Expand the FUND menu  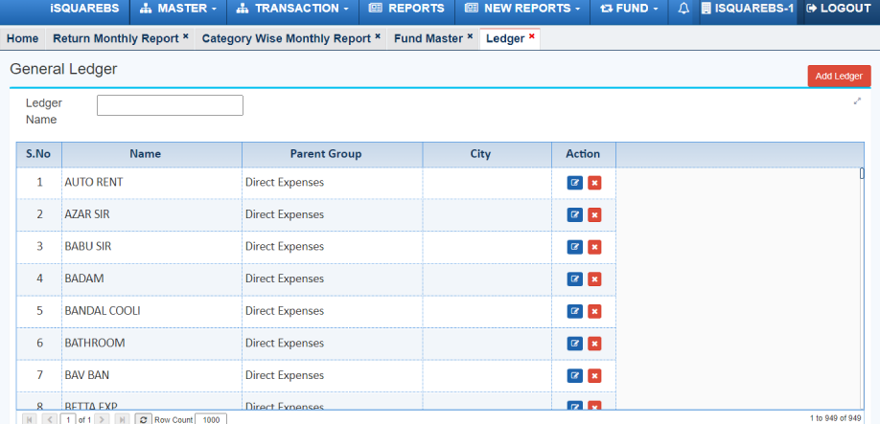629,9
